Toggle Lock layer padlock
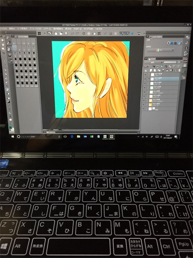Viewport: 193px width, 258px height. tap(166, 66)
